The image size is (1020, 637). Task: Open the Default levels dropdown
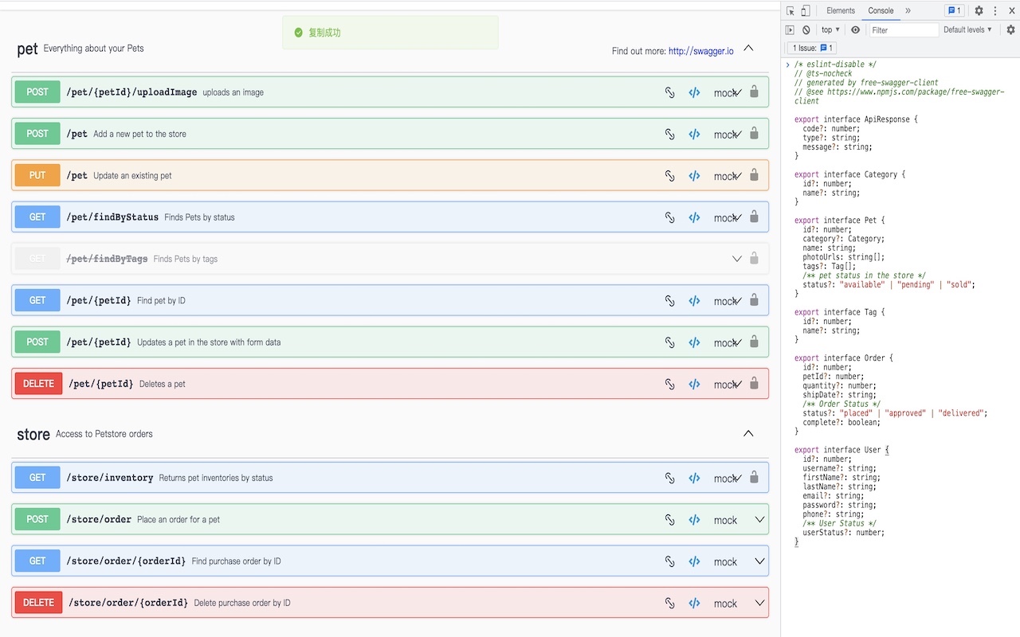[x=967, y=29]
